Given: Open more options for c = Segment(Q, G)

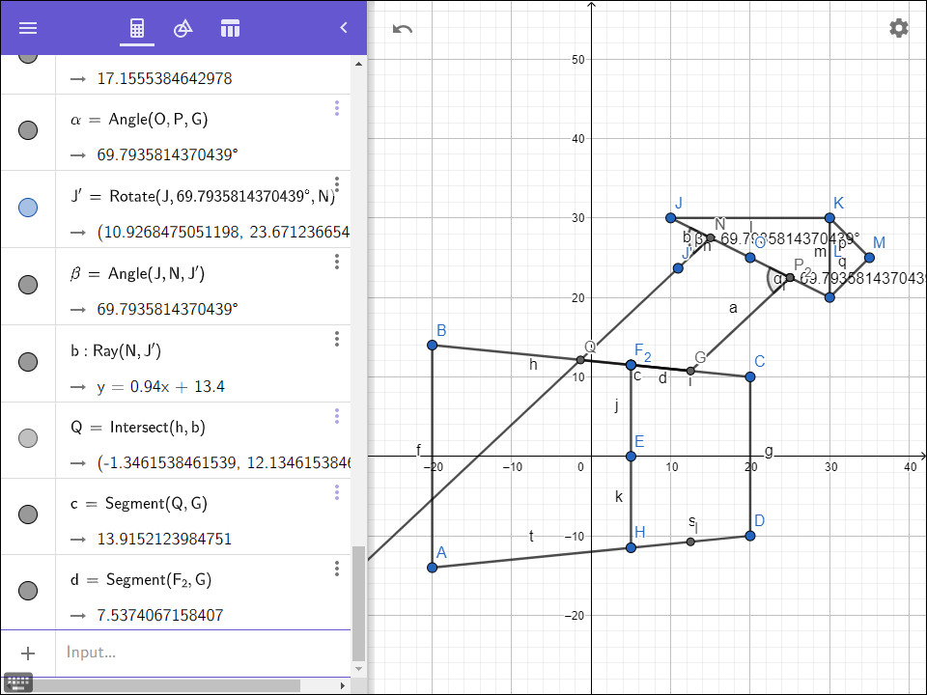Looking at the screenshot, I should pyautogui.click(x=337, y=492).
